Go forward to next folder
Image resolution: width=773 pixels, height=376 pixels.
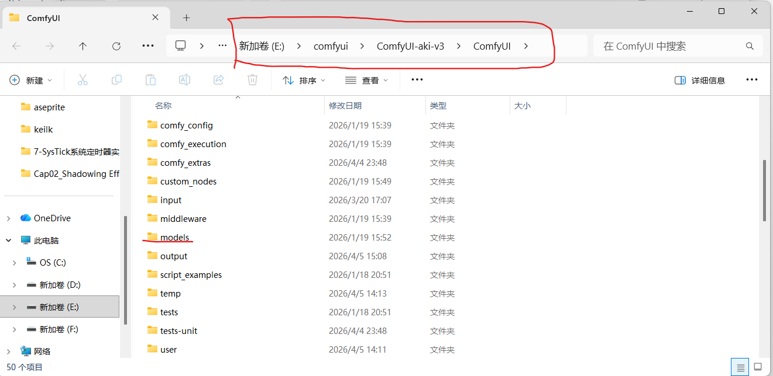click(50, 46)
